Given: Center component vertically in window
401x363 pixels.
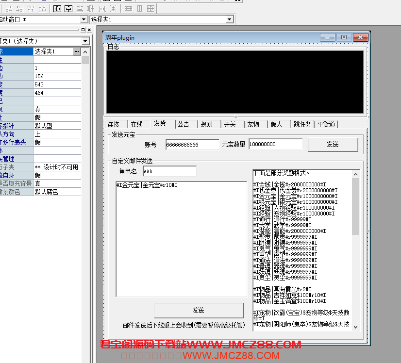Looking at the screenshot, I should tap(68, 9).
